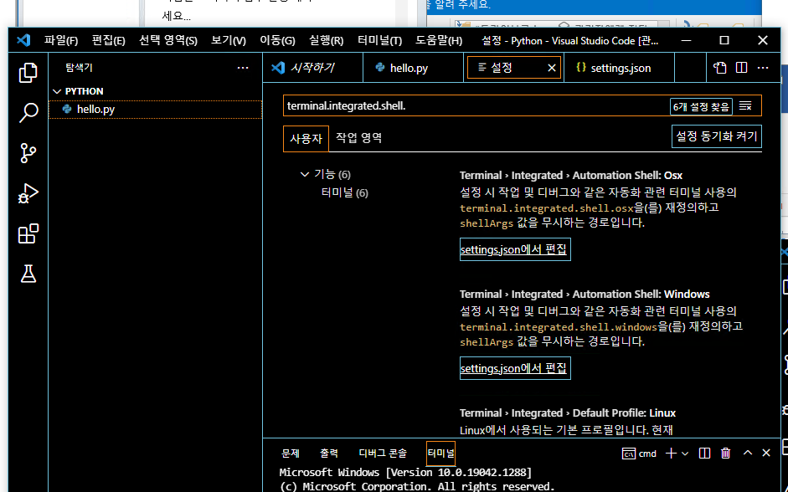Switch to the hello.py editor tab
Screen dimensions: 788x492
[413, 68]
